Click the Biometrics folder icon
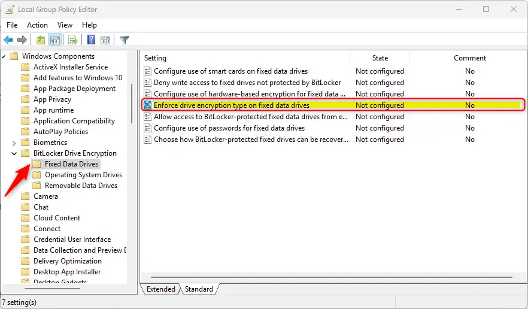The image size is (528, 309). pyautogui.click(x=25, y=142)
